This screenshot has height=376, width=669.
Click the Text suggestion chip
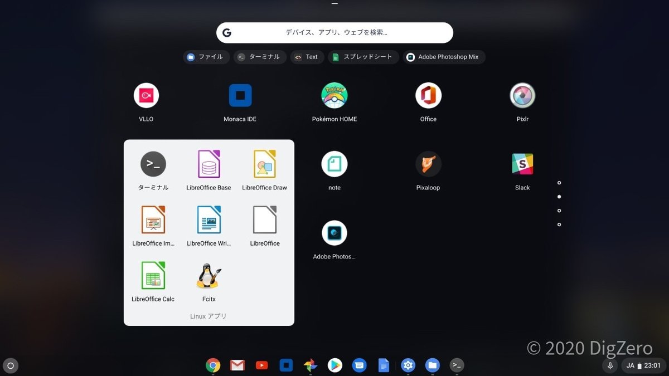click(x=307, y=57)
